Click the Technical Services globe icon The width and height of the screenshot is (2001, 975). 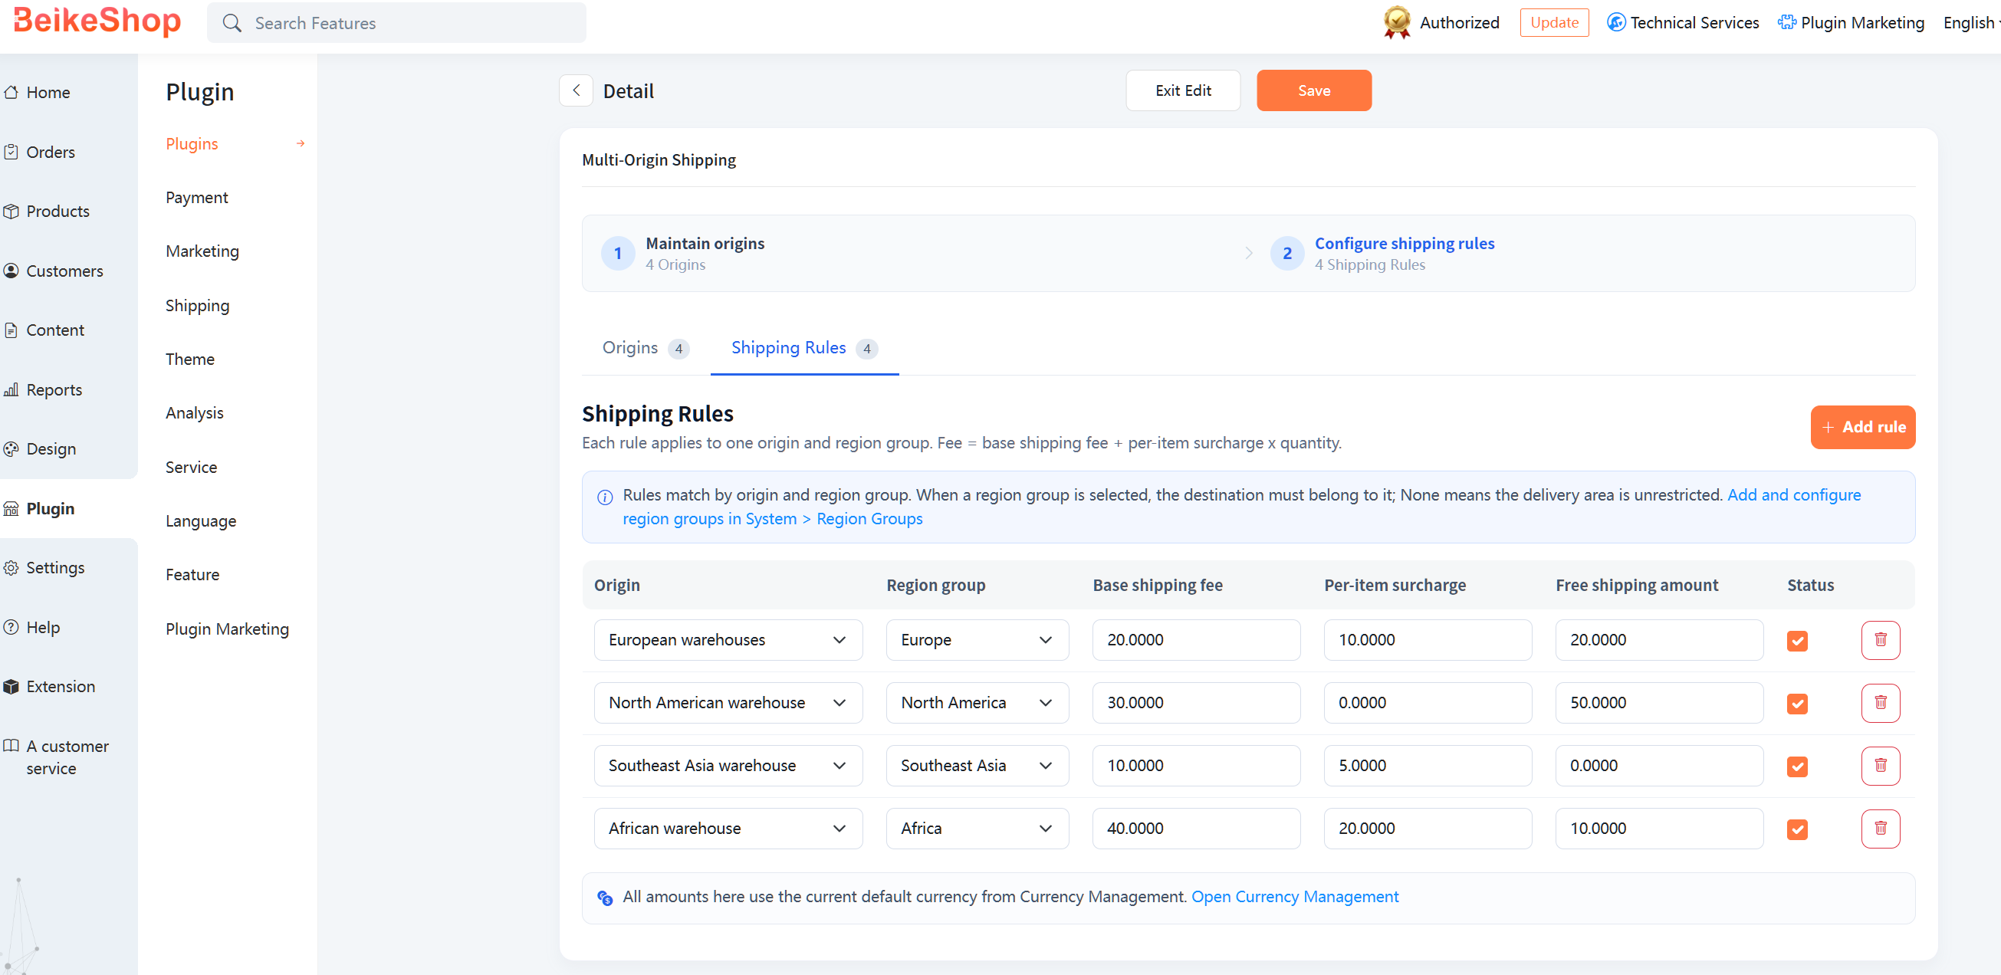pyautogui.click(x=1615, y=22)
